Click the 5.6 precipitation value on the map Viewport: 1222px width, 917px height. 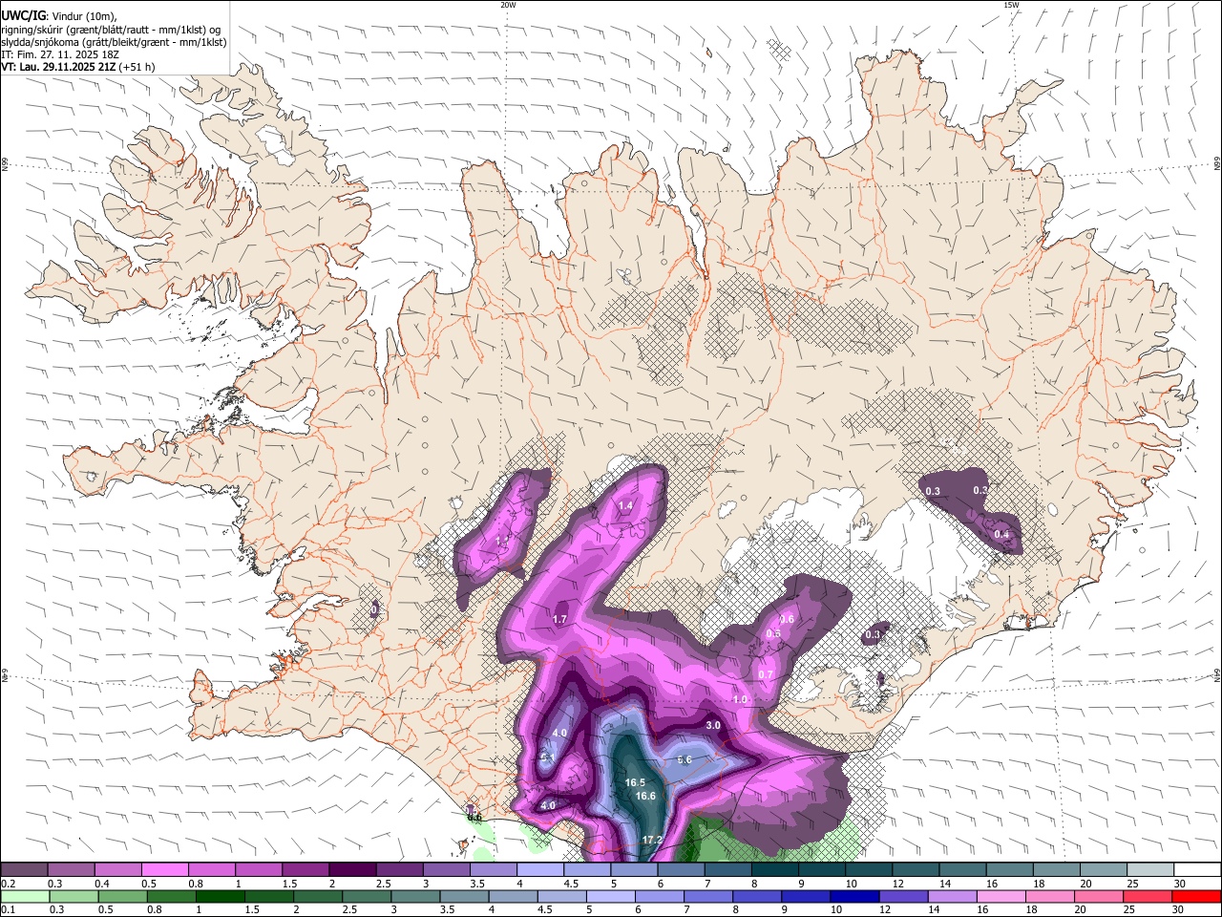pos(684,759)
